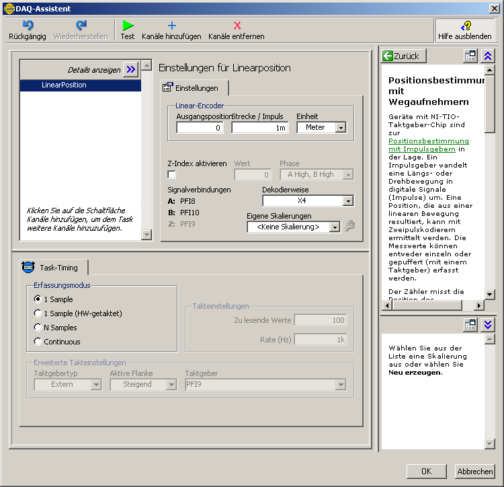
Task: Click the Zurück button text
Action: [407, 56]
